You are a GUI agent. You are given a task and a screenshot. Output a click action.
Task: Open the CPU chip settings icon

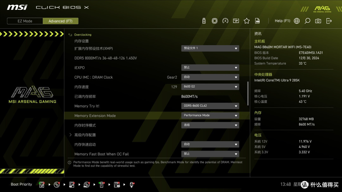tap(215, 21)
